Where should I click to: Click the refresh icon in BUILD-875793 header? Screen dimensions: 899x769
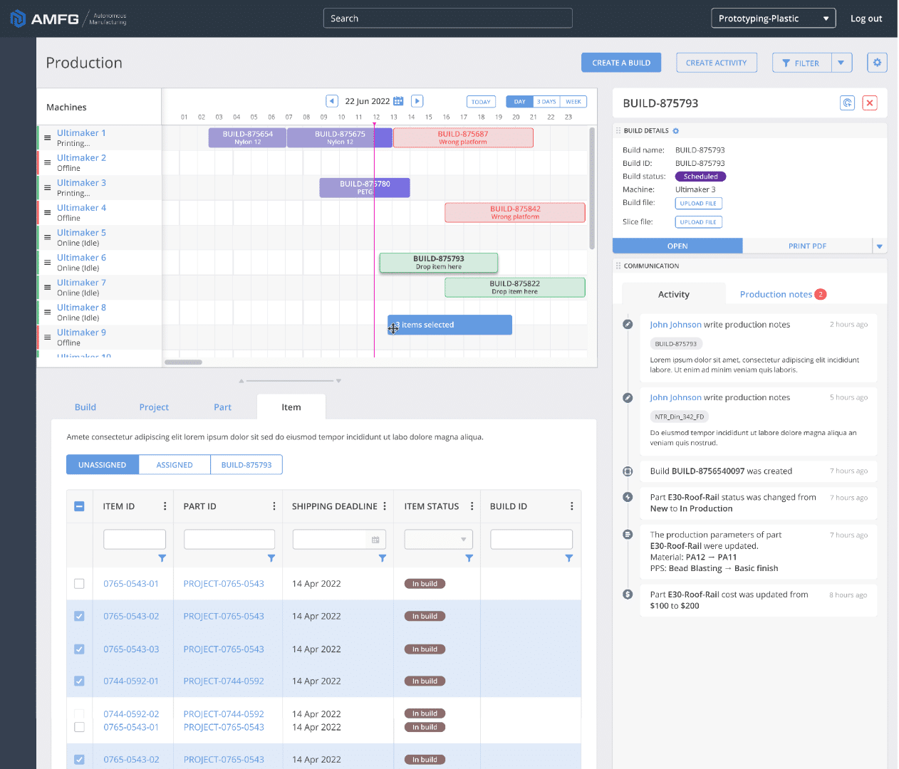click(847, 103)
